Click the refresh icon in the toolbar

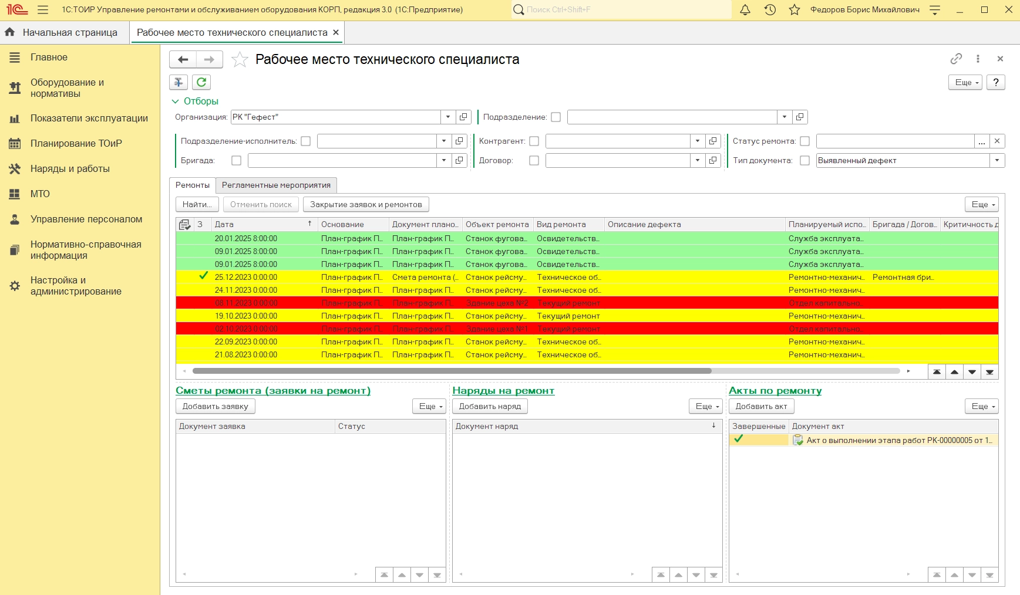tap(201, 83)
